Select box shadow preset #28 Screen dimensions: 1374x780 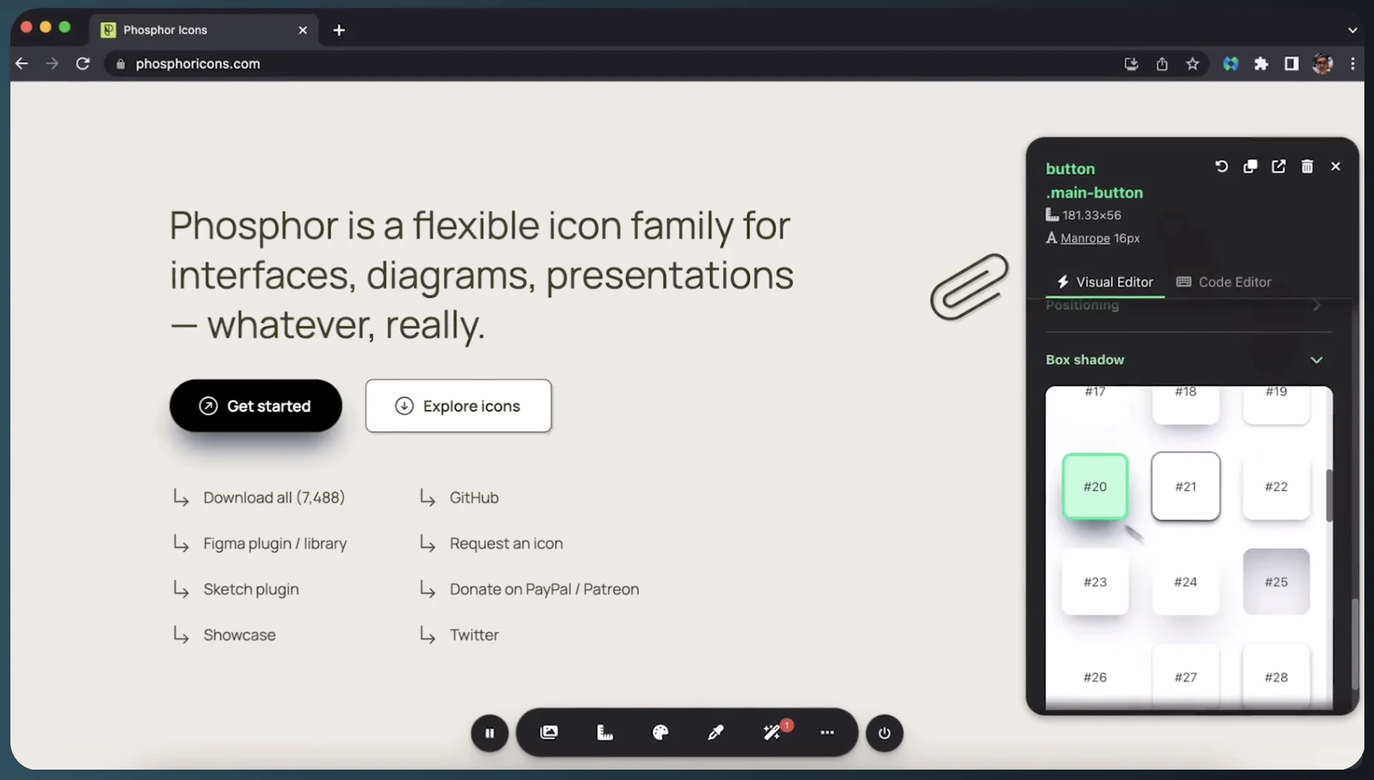click(x=1276, y=676)
